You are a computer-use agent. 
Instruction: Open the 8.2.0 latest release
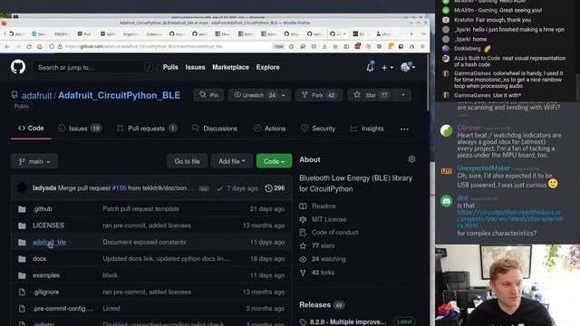(x=347, y=321)
